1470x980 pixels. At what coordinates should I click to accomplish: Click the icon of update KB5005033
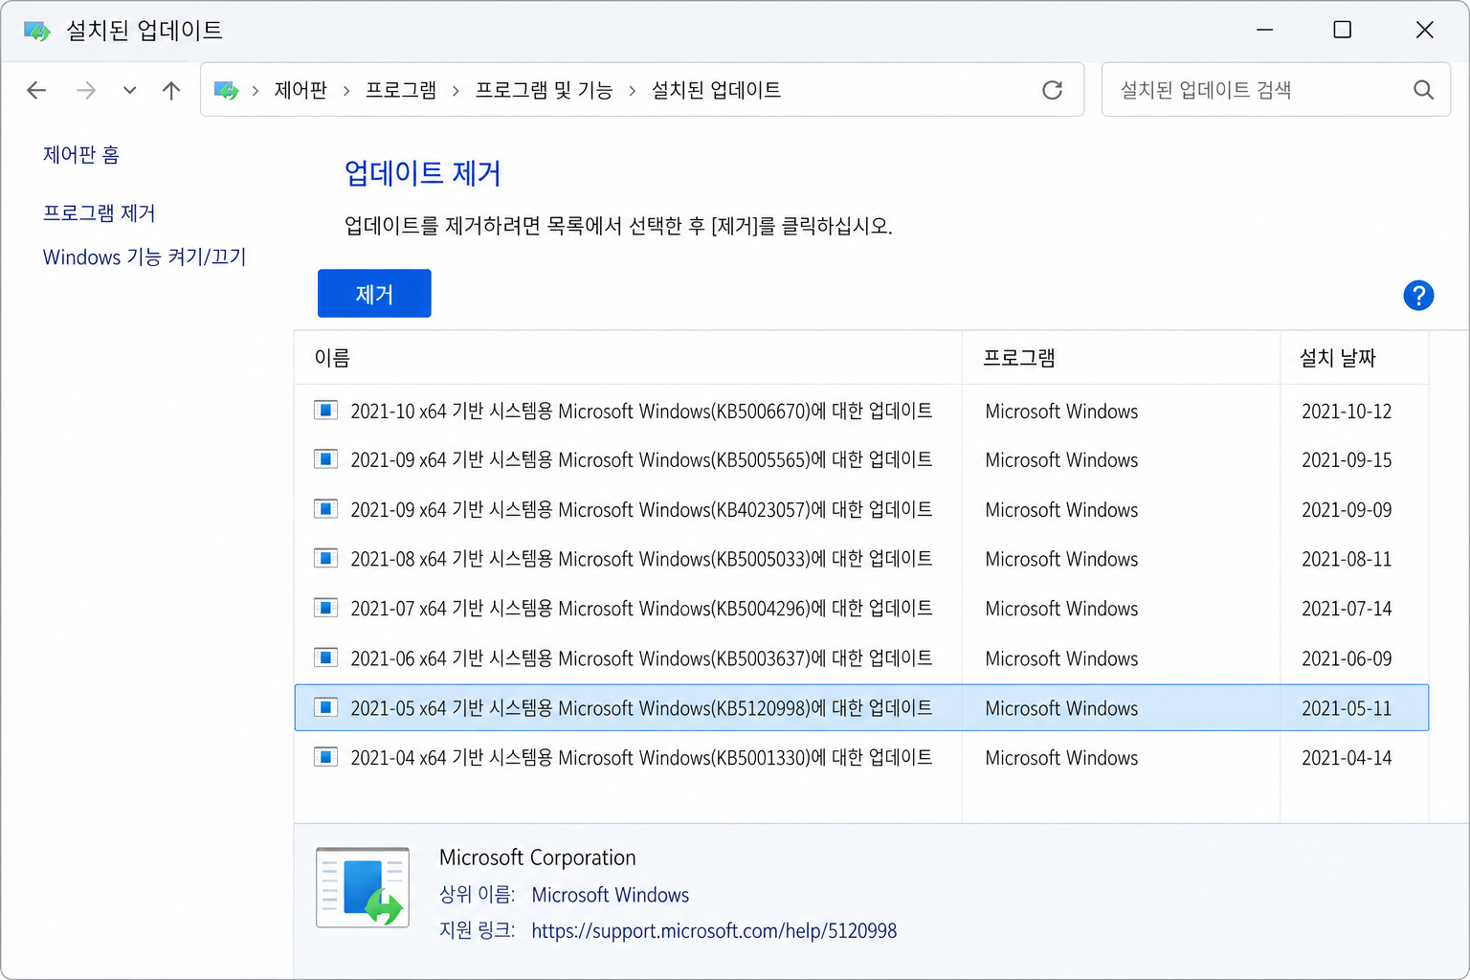tap(326, 558)
